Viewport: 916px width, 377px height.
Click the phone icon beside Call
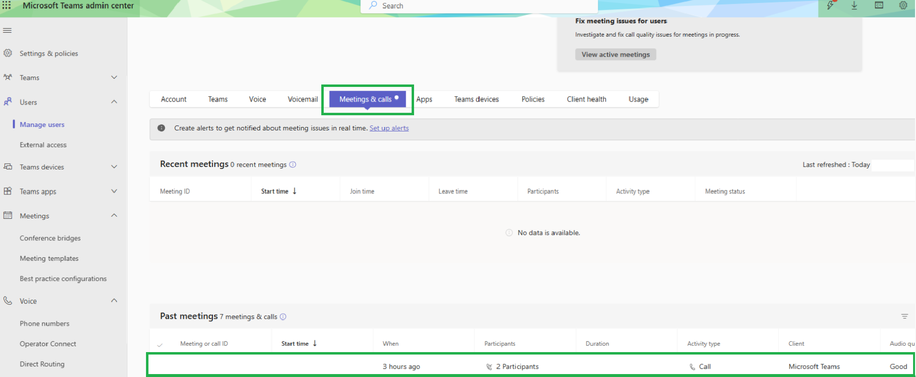[692, 367]
